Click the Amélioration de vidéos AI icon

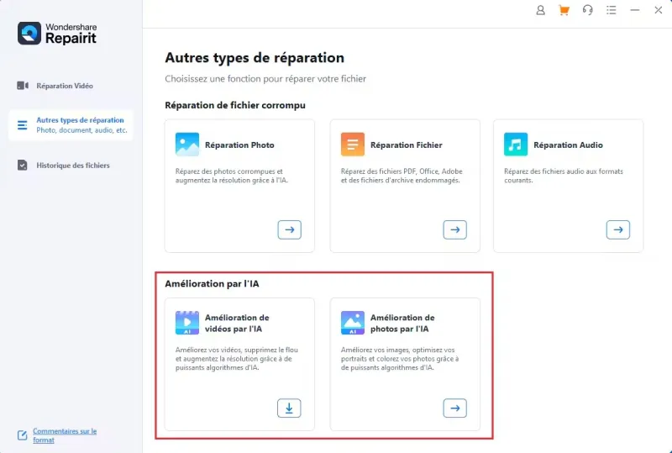tap(187, 323)
